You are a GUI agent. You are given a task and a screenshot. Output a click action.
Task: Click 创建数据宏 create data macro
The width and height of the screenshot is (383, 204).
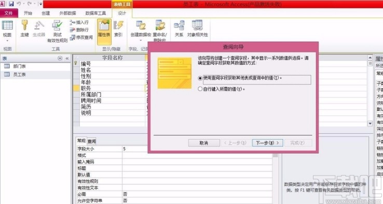(x=141, y=31)
